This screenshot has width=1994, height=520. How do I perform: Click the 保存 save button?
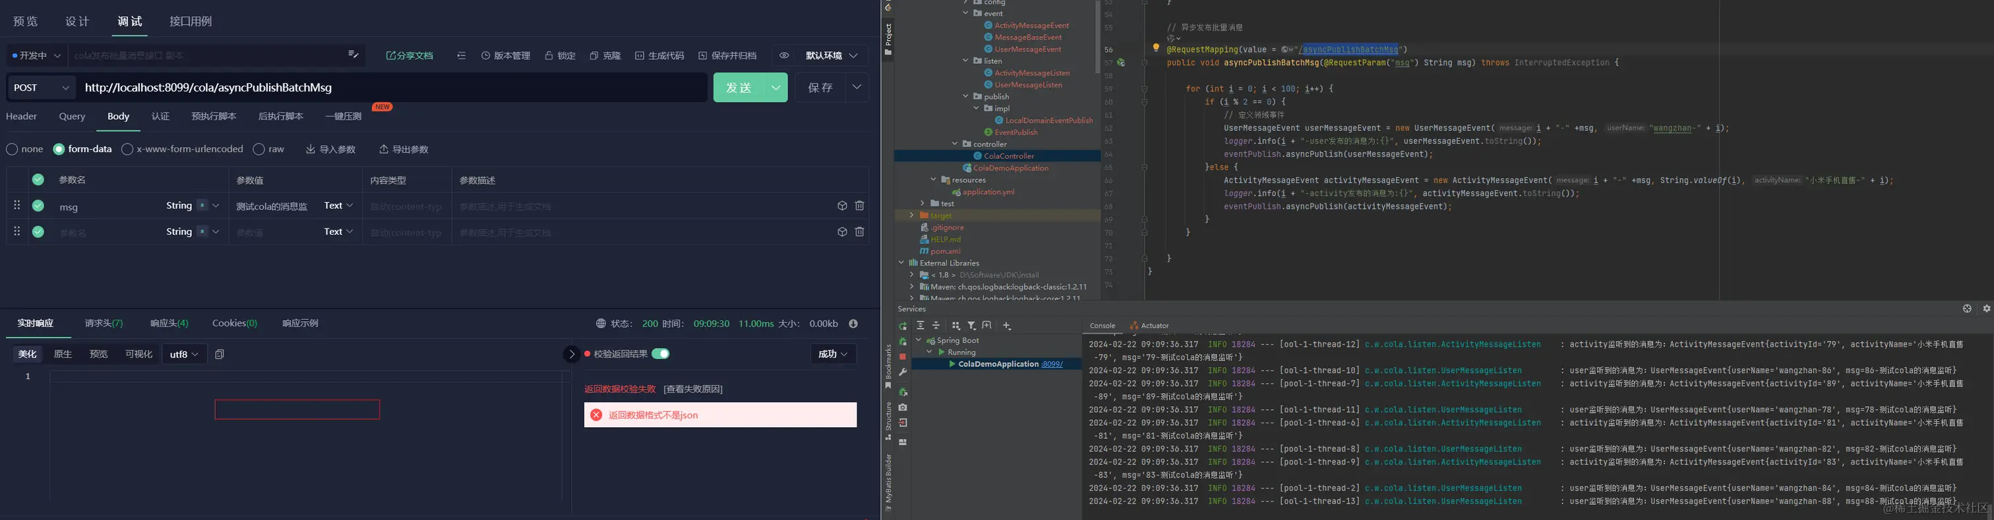tap(820, 88)
